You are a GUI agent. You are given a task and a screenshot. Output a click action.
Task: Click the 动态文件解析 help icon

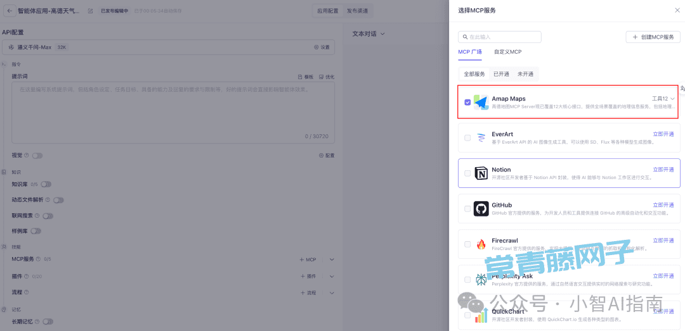(x=48, y=200)
